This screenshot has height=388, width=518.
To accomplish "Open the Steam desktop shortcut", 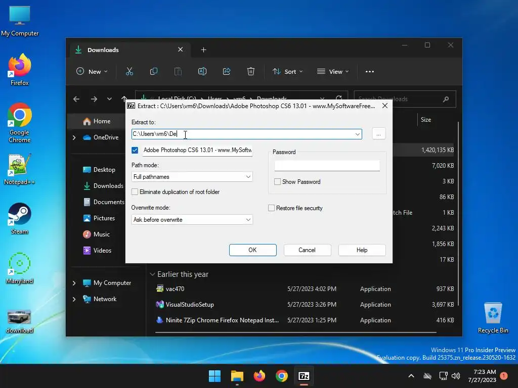I will tap(20, 218).
